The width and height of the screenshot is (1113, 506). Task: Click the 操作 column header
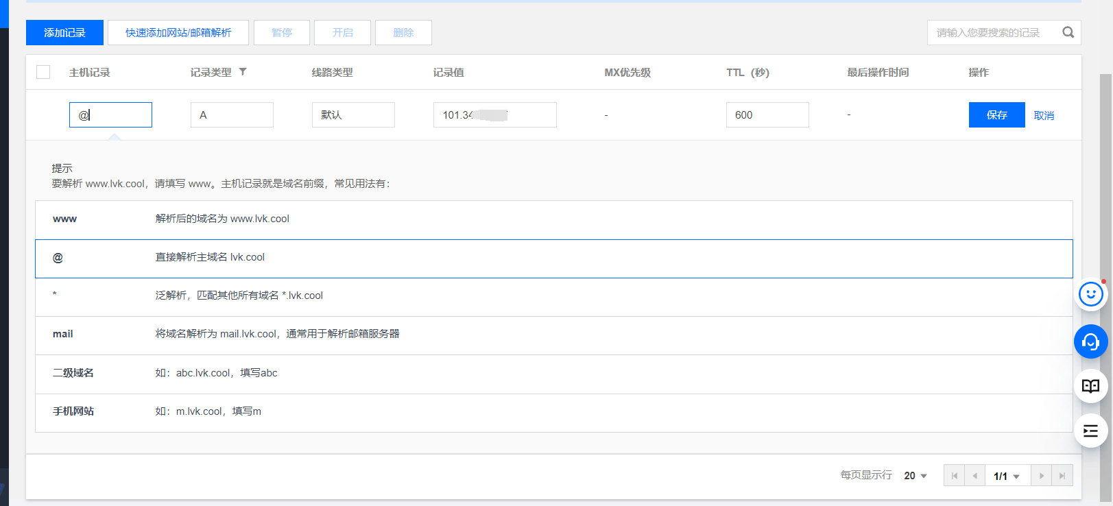[979, 72]
